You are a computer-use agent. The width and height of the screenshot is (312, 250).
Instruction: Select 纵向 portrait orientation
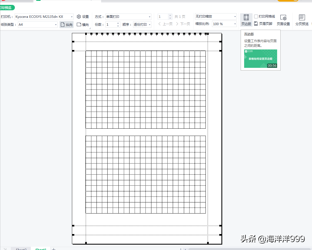[67, 25]
